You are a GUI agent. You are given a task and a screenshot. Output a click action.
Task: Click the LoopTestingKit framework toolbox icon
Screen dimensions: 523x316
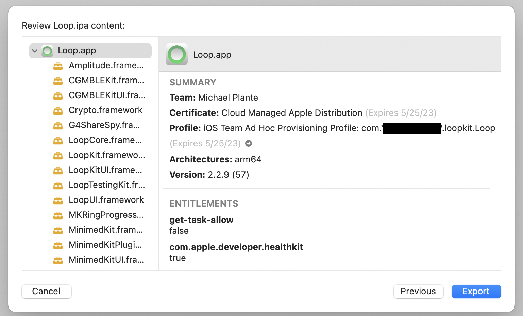tap(58, 185)
